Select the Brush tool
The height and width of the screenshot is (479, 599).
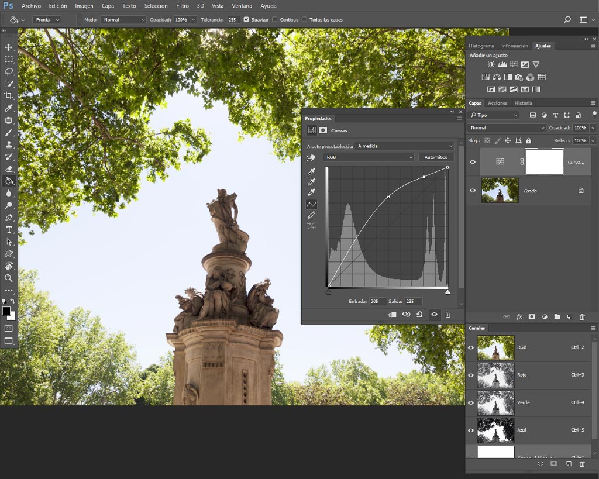(x=8, y=133)
